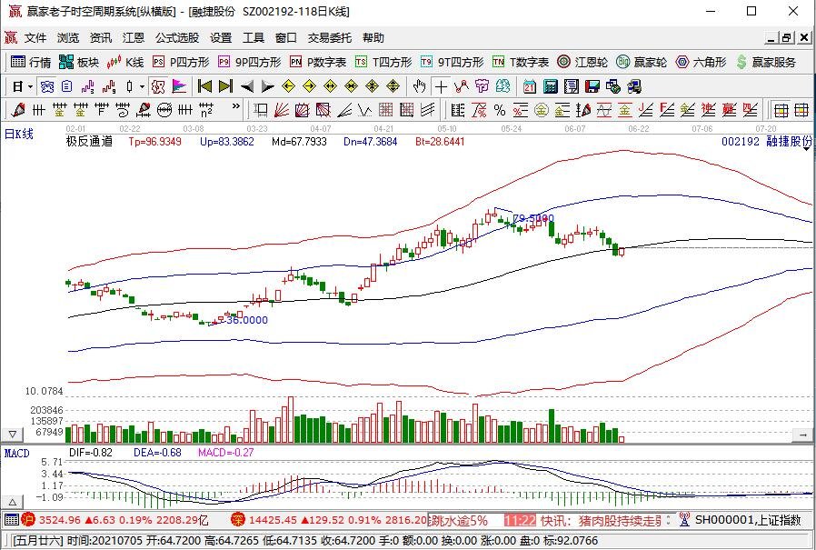Open the T数字表 tool
816x550 pixels.
[x=521, y=62]
